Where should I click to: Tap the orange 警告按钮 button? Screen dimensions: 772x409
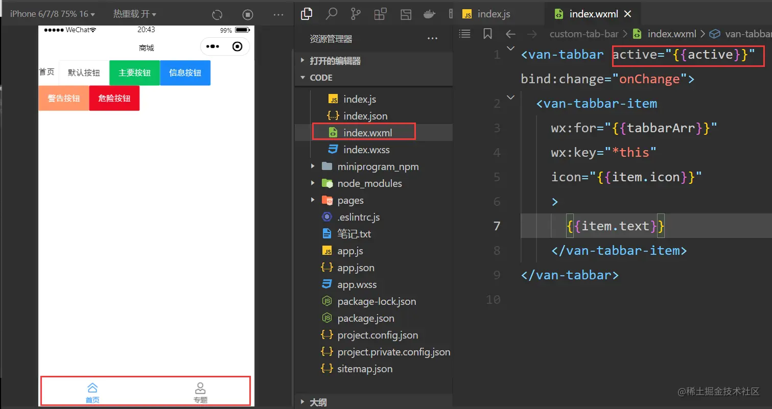(64, 98)
